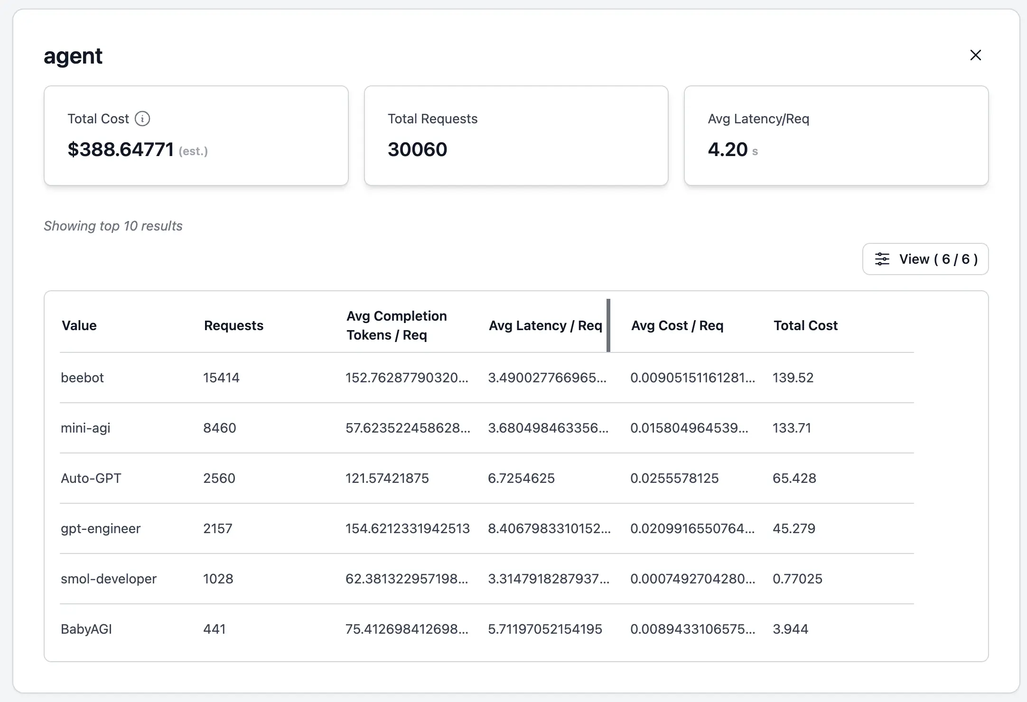This screenshot has height=702, width=1027.
Task: Sort by the Requests column header
Action: point(233,325)
